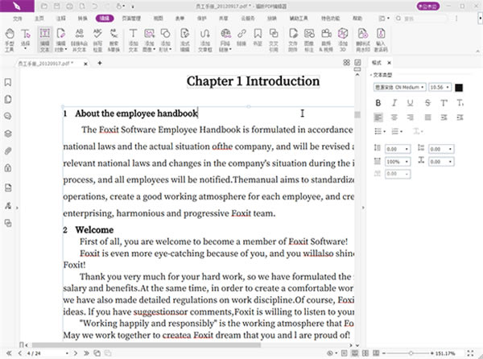Open the Web Links tool
Viewport: 483px width, 359px height.
tap(225, 40)
